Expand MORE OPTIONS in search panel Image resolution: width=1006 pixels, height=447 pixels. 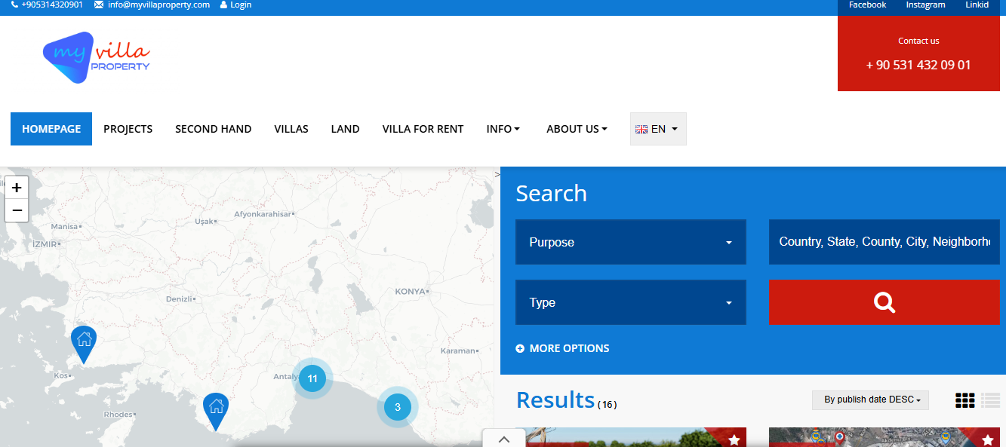tap(562, 348)
